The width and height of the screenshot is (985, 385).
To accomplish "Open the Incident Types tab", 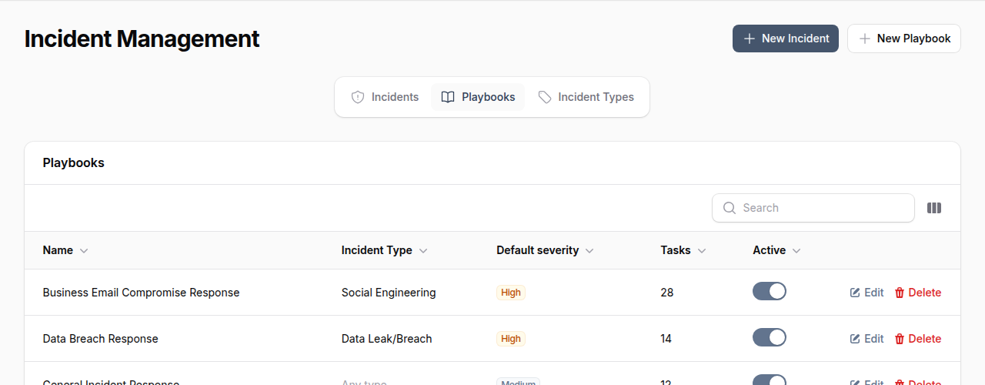I will tap(586, 97).
